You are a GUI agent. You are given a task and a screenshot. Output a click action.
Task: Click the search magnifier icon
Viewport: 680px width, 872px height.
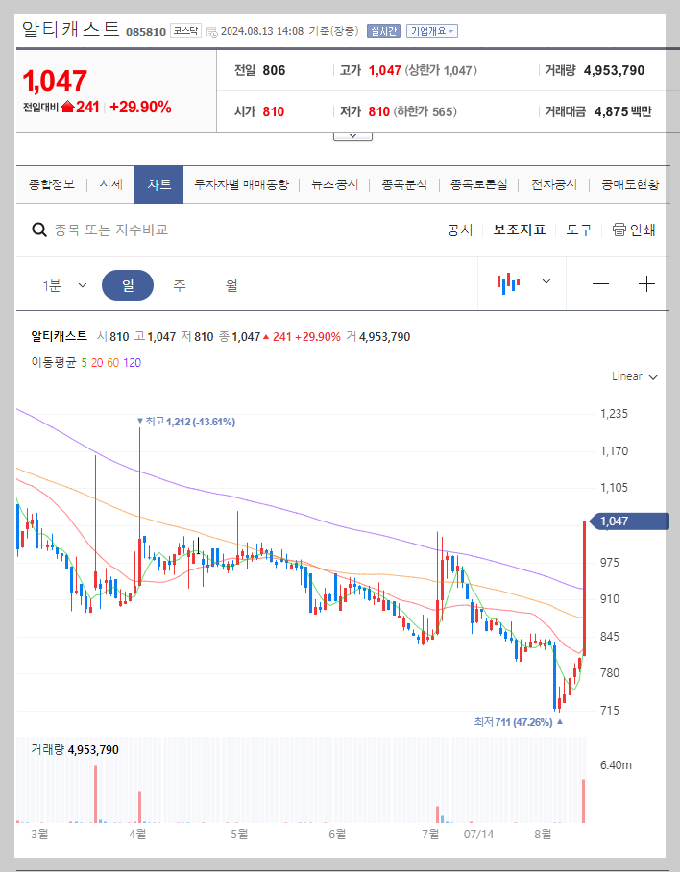pyautogui.click(x=38, y=230)
